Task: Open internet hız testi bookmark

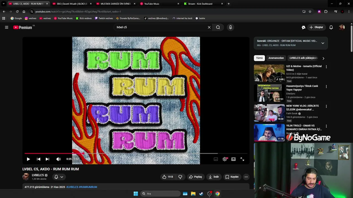Action: pos(182,18)
